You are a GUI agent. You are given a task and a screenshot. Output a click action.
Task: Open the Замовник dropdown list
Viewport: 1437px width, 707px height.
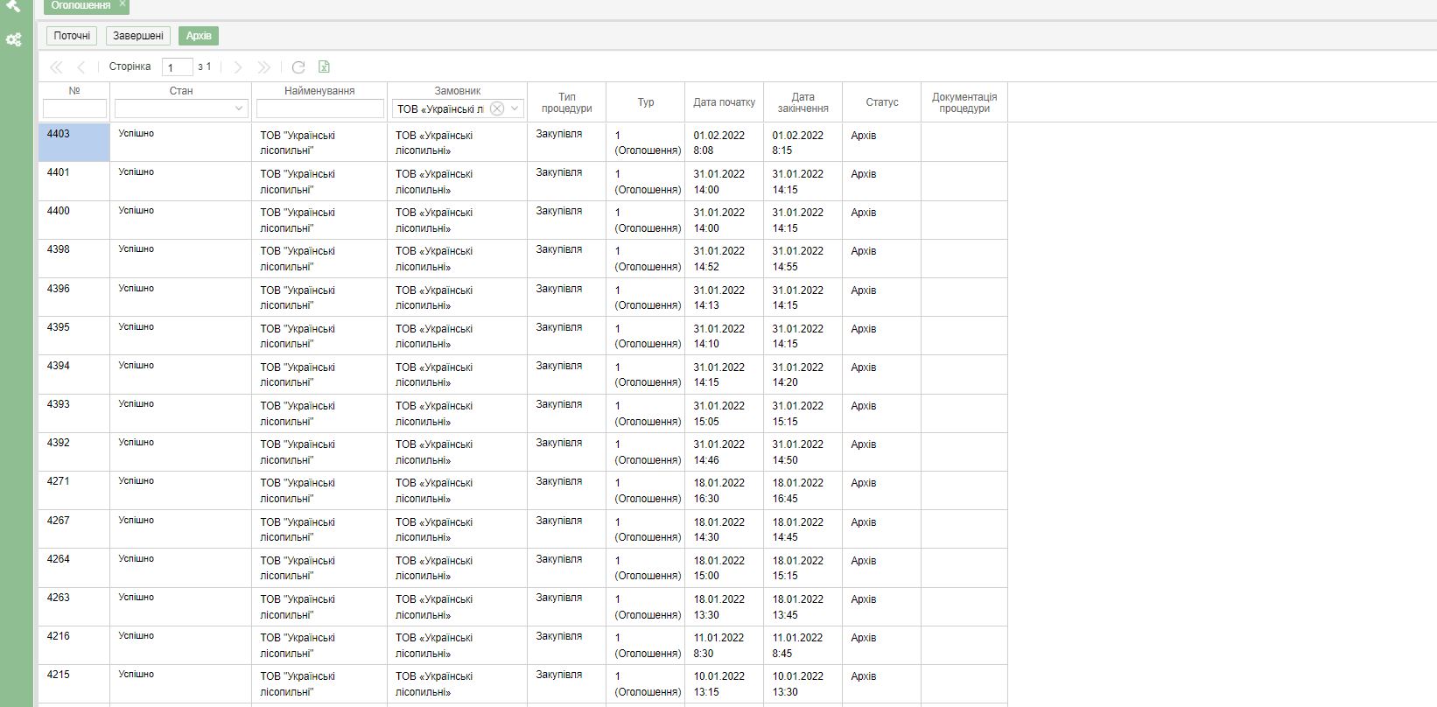click(515, 108)
